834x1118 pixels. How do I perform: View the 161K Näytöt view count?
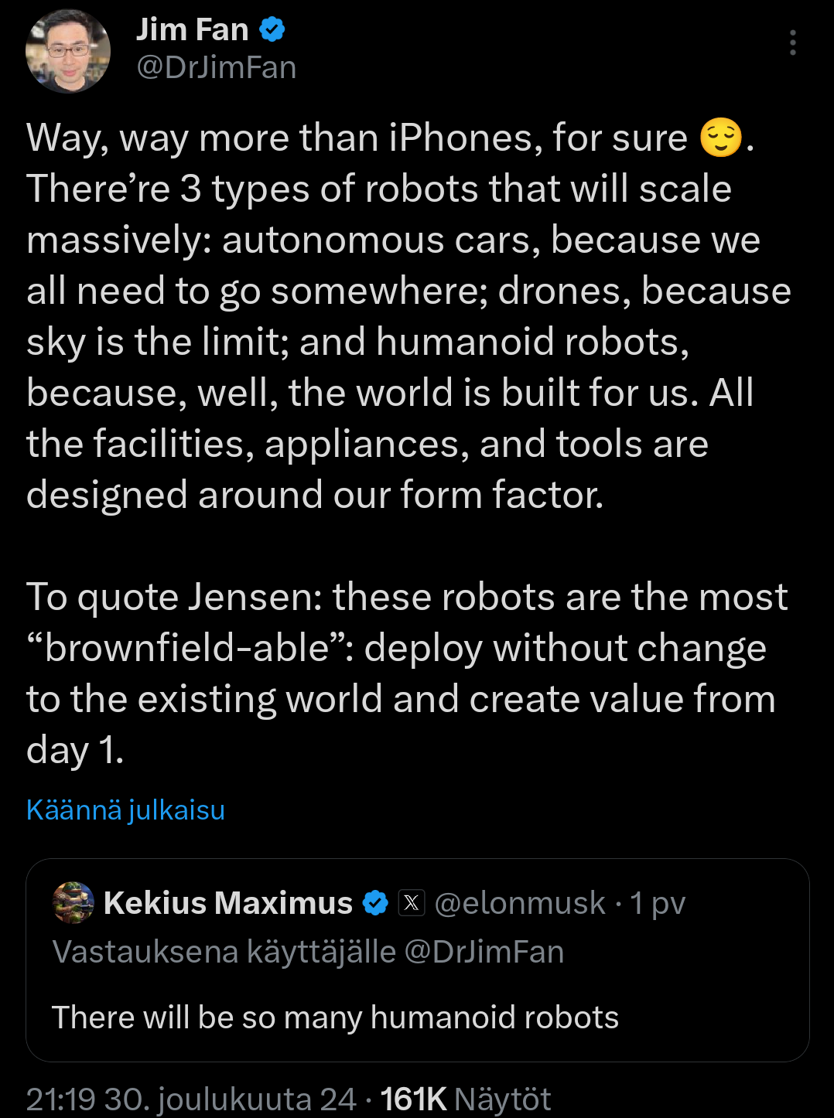point(466,1099)
